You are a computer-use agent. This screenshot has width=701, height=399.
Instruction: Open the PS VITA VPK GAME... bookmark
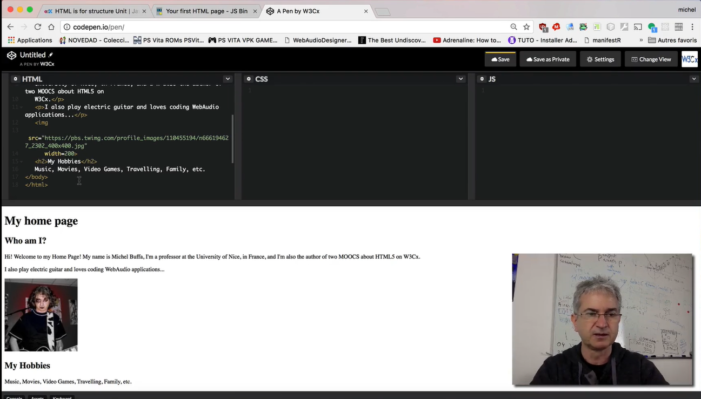pyautogui.click(x=243, y=40)
